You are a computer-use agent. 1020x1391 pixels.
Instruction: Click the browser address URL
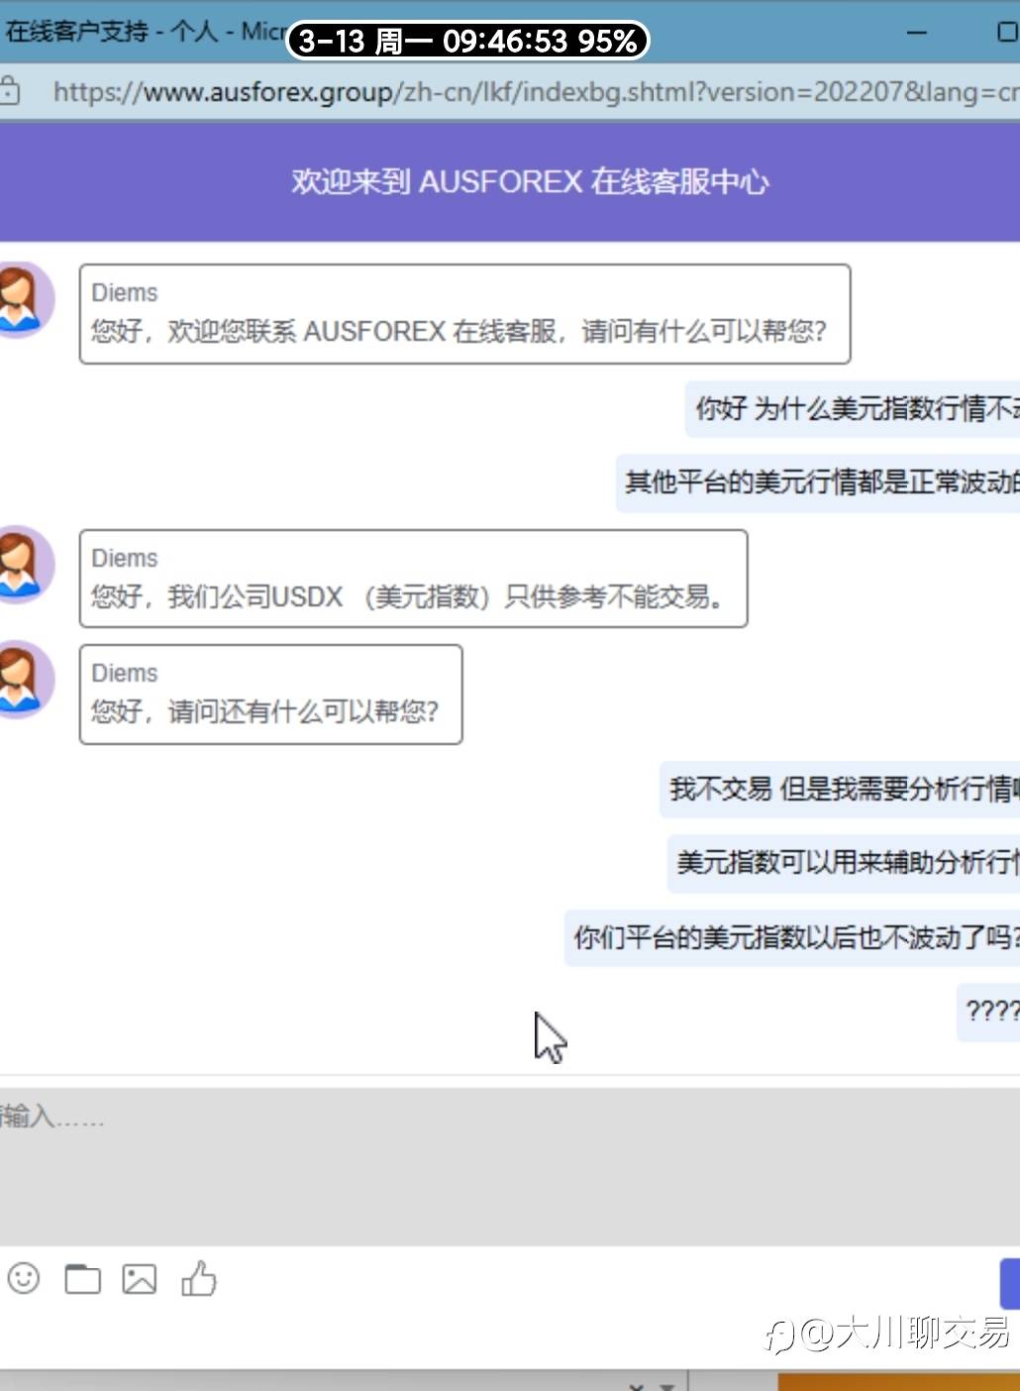[x=536, y=92]
